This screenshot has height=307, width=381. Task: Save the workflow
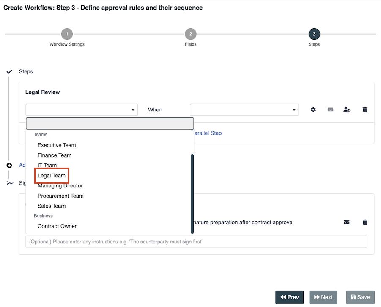point(360,297)
